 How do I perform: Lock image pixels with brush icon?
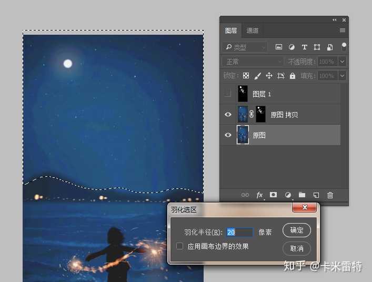(257, 76)
